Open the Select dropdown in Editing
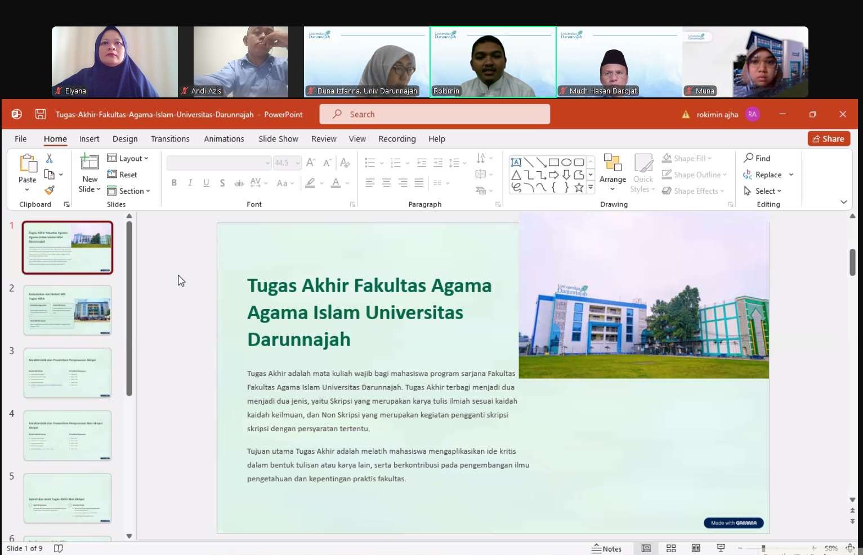The width and height of the screenshot is (863, 555). pyautogui.click(x=763, y=191)
